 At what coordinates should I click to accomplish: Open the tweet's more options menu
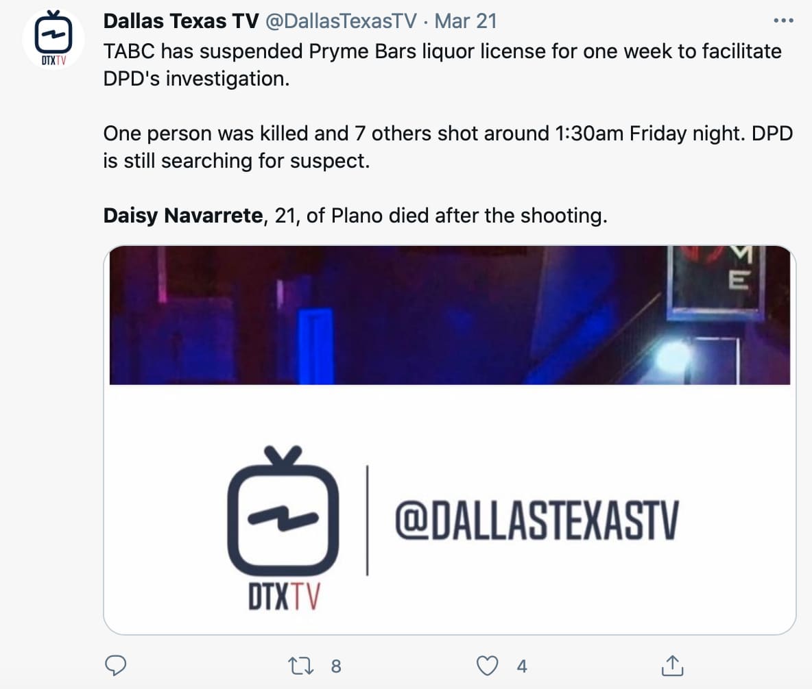point(783,20)
